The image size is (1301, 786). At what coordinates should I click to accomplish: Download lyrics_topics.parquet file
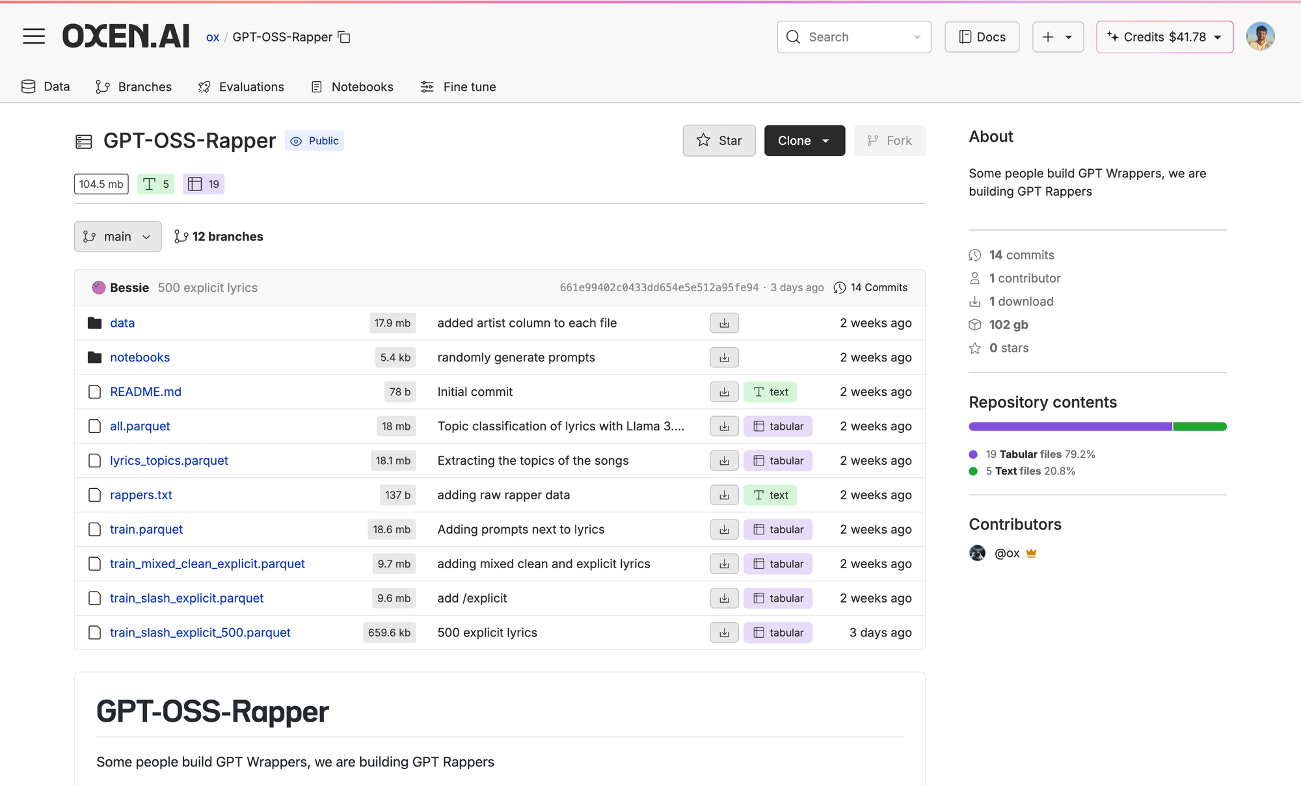click(x=724, y=461)
